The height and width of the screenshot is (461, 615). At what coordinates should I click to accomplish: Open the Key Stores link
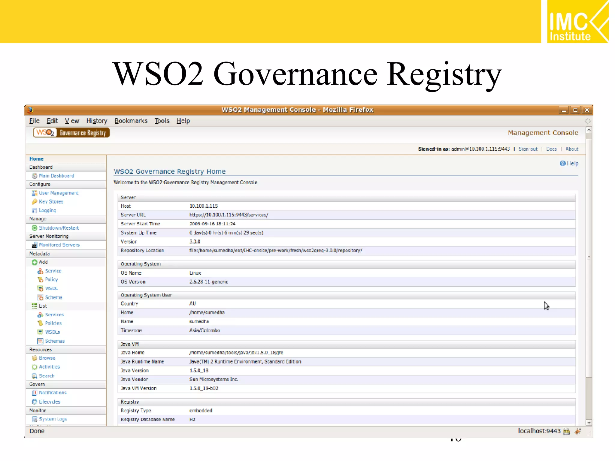click(51, 202)
